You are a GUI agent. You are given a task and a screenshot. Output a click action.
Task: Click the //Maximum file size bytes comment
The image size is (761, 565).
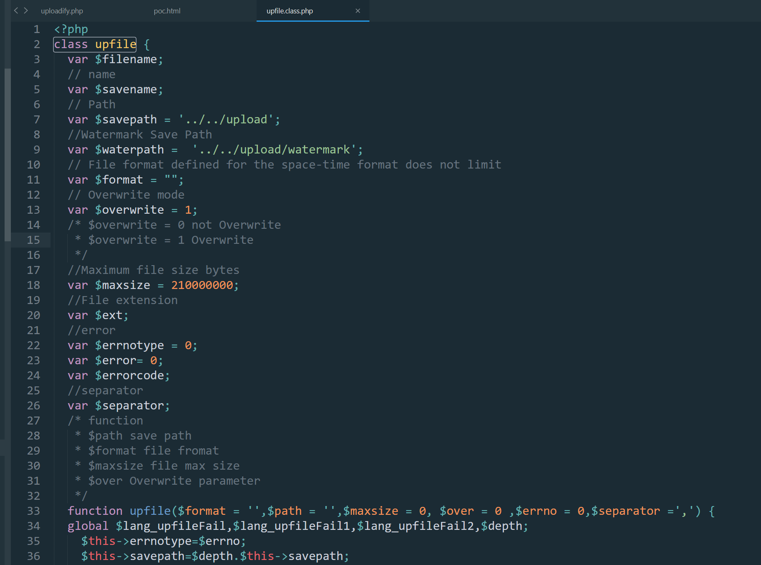153,270
